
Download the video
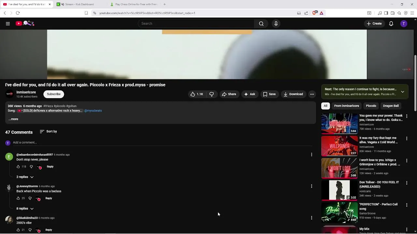[x=293, y=94]
